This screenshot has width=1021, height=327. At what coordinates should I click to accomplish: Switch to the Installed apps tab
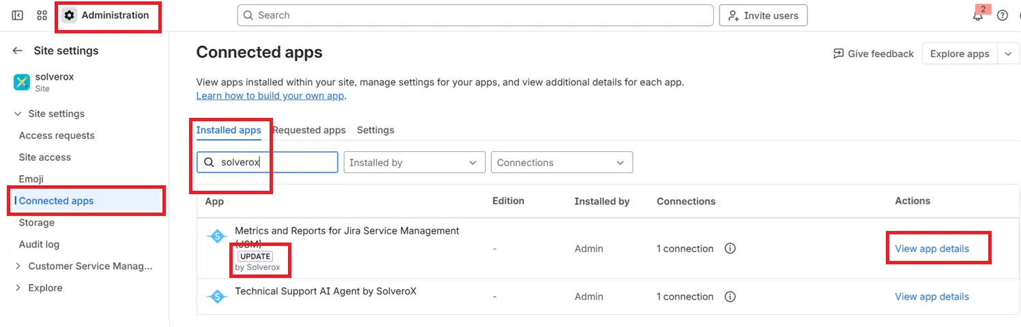(229, 130)
